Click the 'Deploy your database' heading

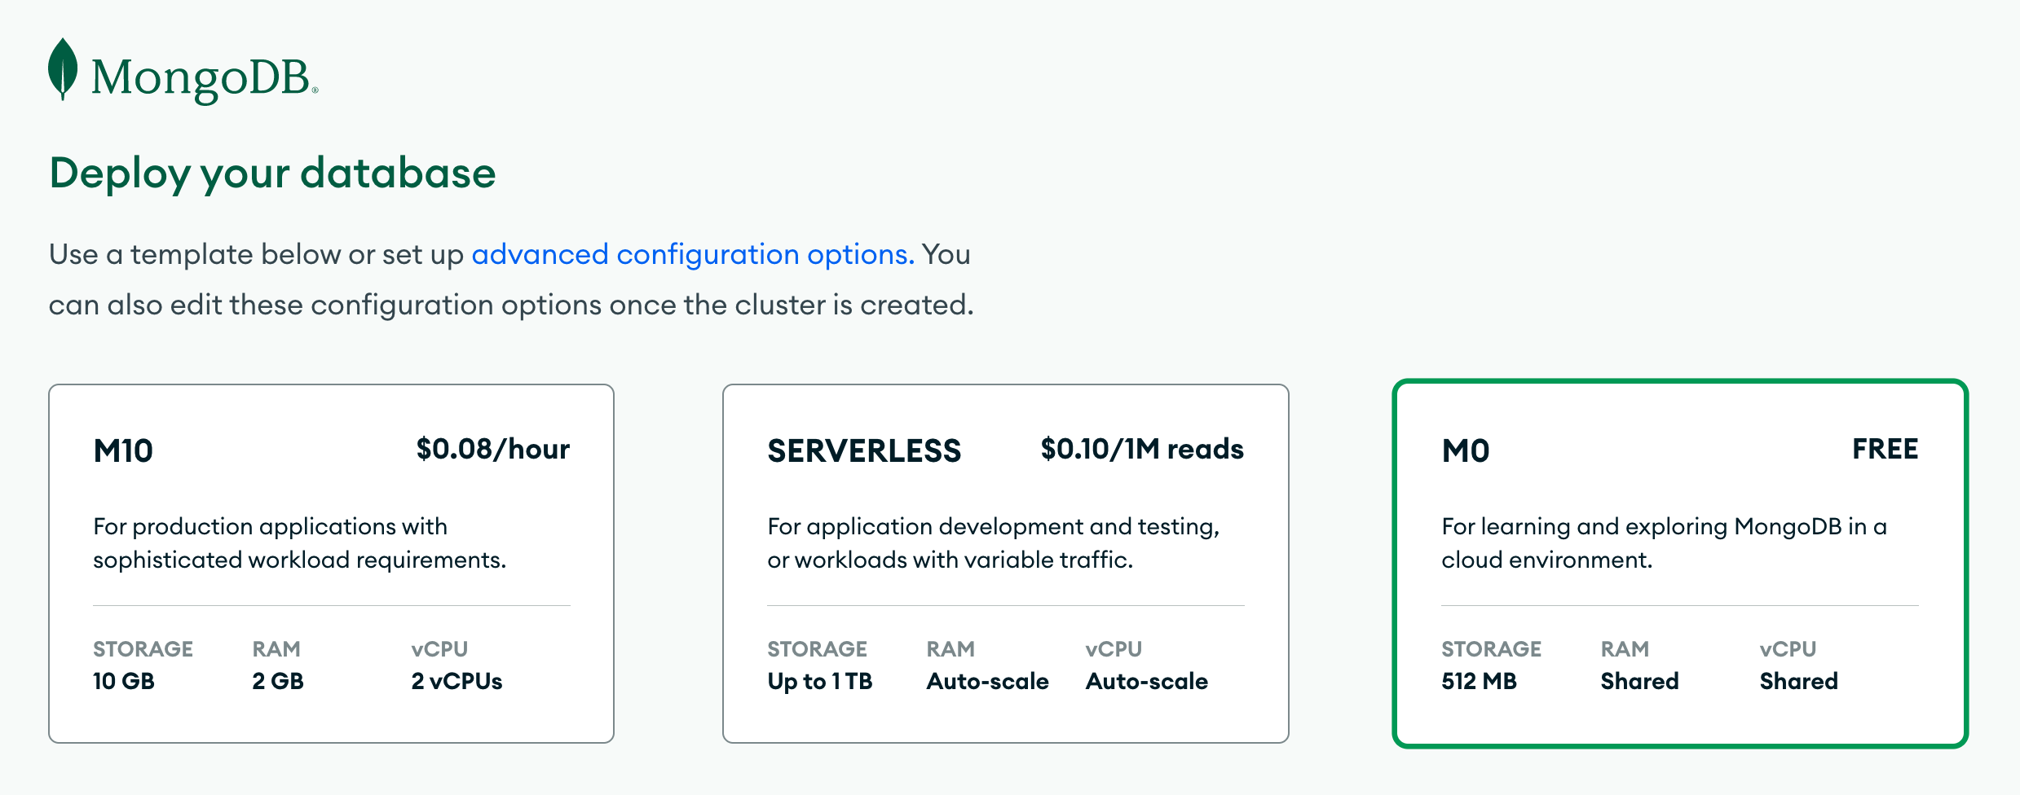[x=272, y=173]
